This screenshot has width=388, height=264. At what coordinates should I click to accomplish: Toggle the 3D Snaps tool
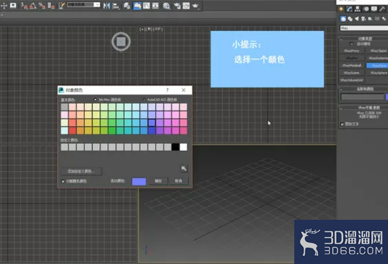24,6
